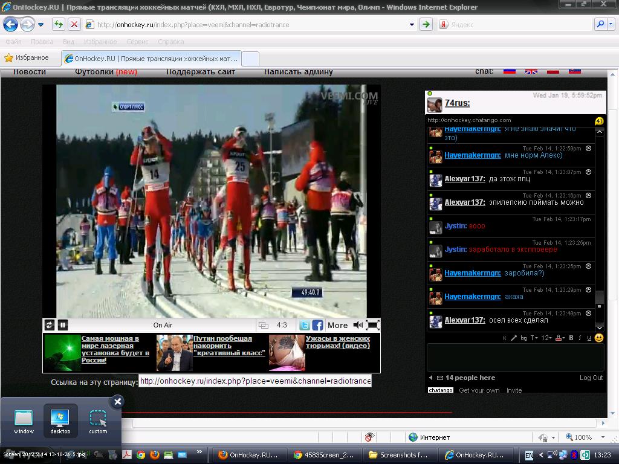Expand the address bar history dropdown
The image size is (619, 464).
coord(412,24)
